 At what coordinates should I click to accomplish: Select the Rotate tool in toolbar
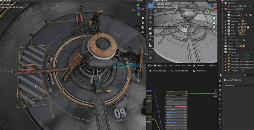pyautogui.click(x=151, y=23)
